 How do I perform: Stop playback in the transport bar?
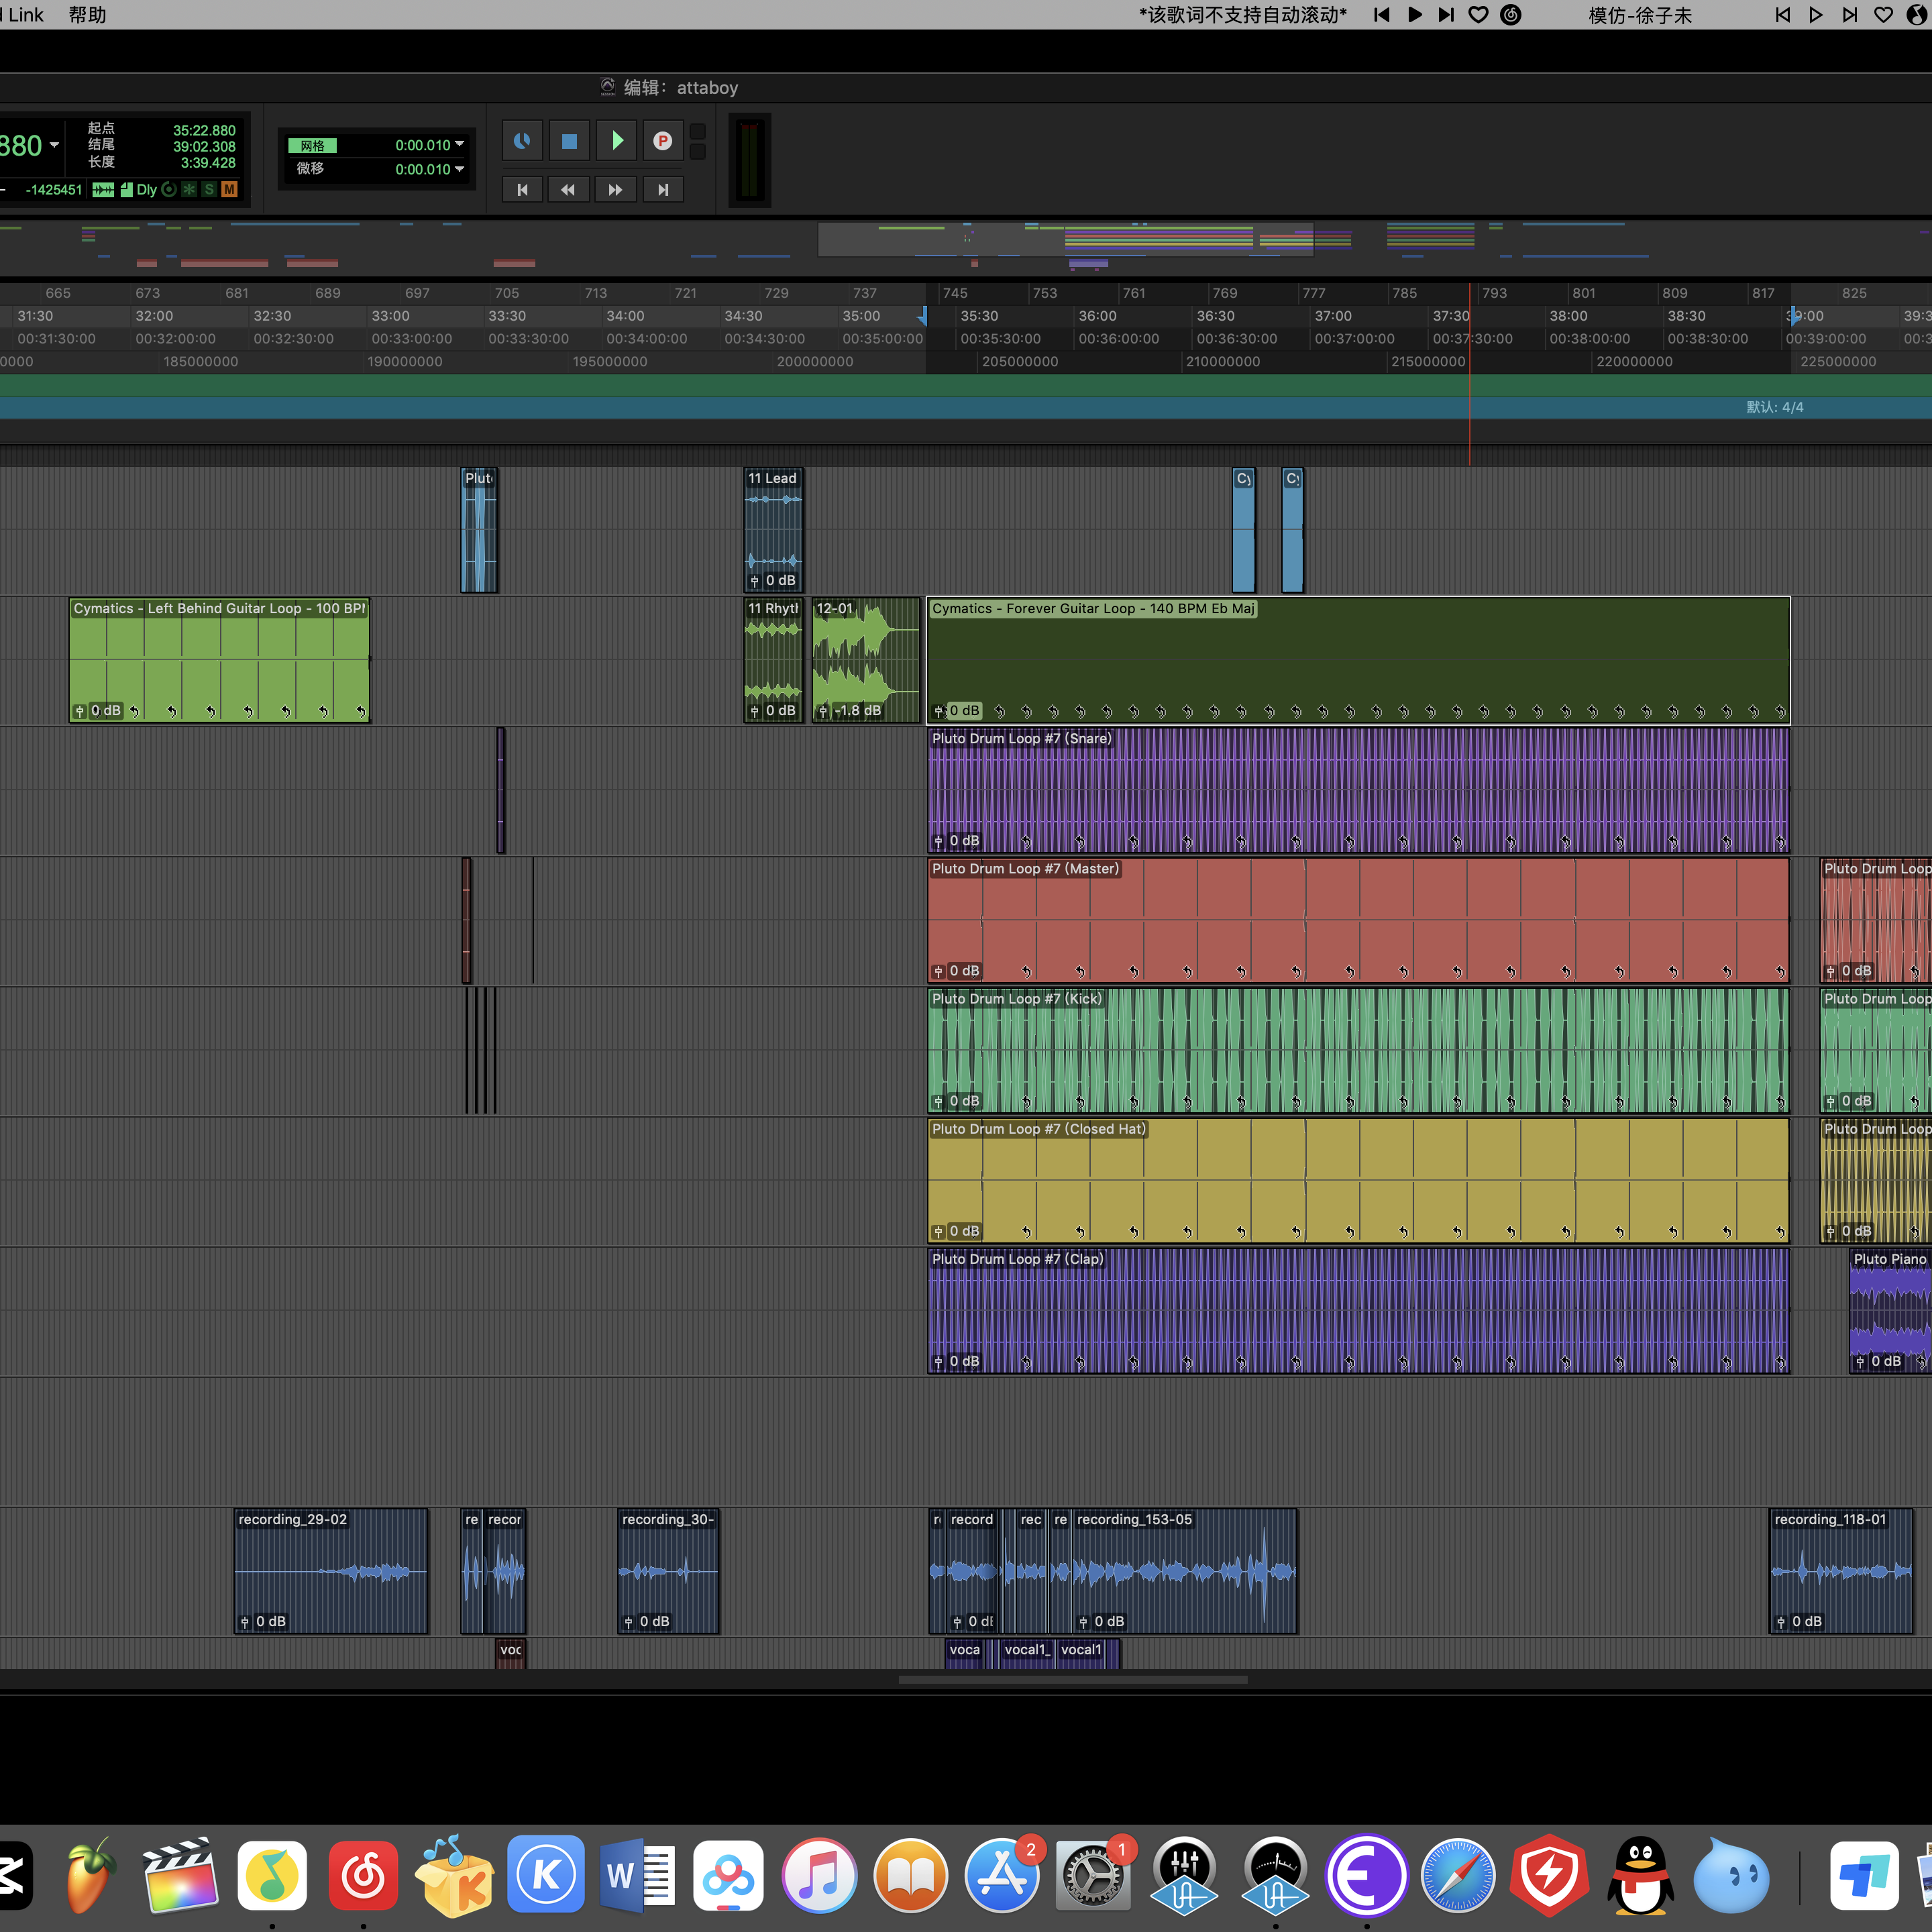tap(569, 141)
